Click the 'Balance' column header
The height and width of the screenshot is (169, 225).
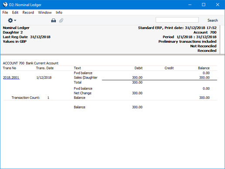point(204,68)
